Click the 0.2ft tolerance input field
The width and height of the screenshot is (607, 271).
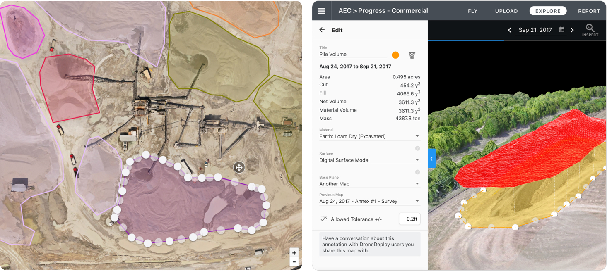[409, 219]
